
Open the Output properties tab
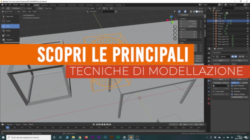[209, 61]
